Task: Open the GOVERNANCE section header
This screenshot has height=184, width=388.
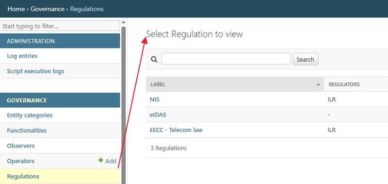Action: 60,100
